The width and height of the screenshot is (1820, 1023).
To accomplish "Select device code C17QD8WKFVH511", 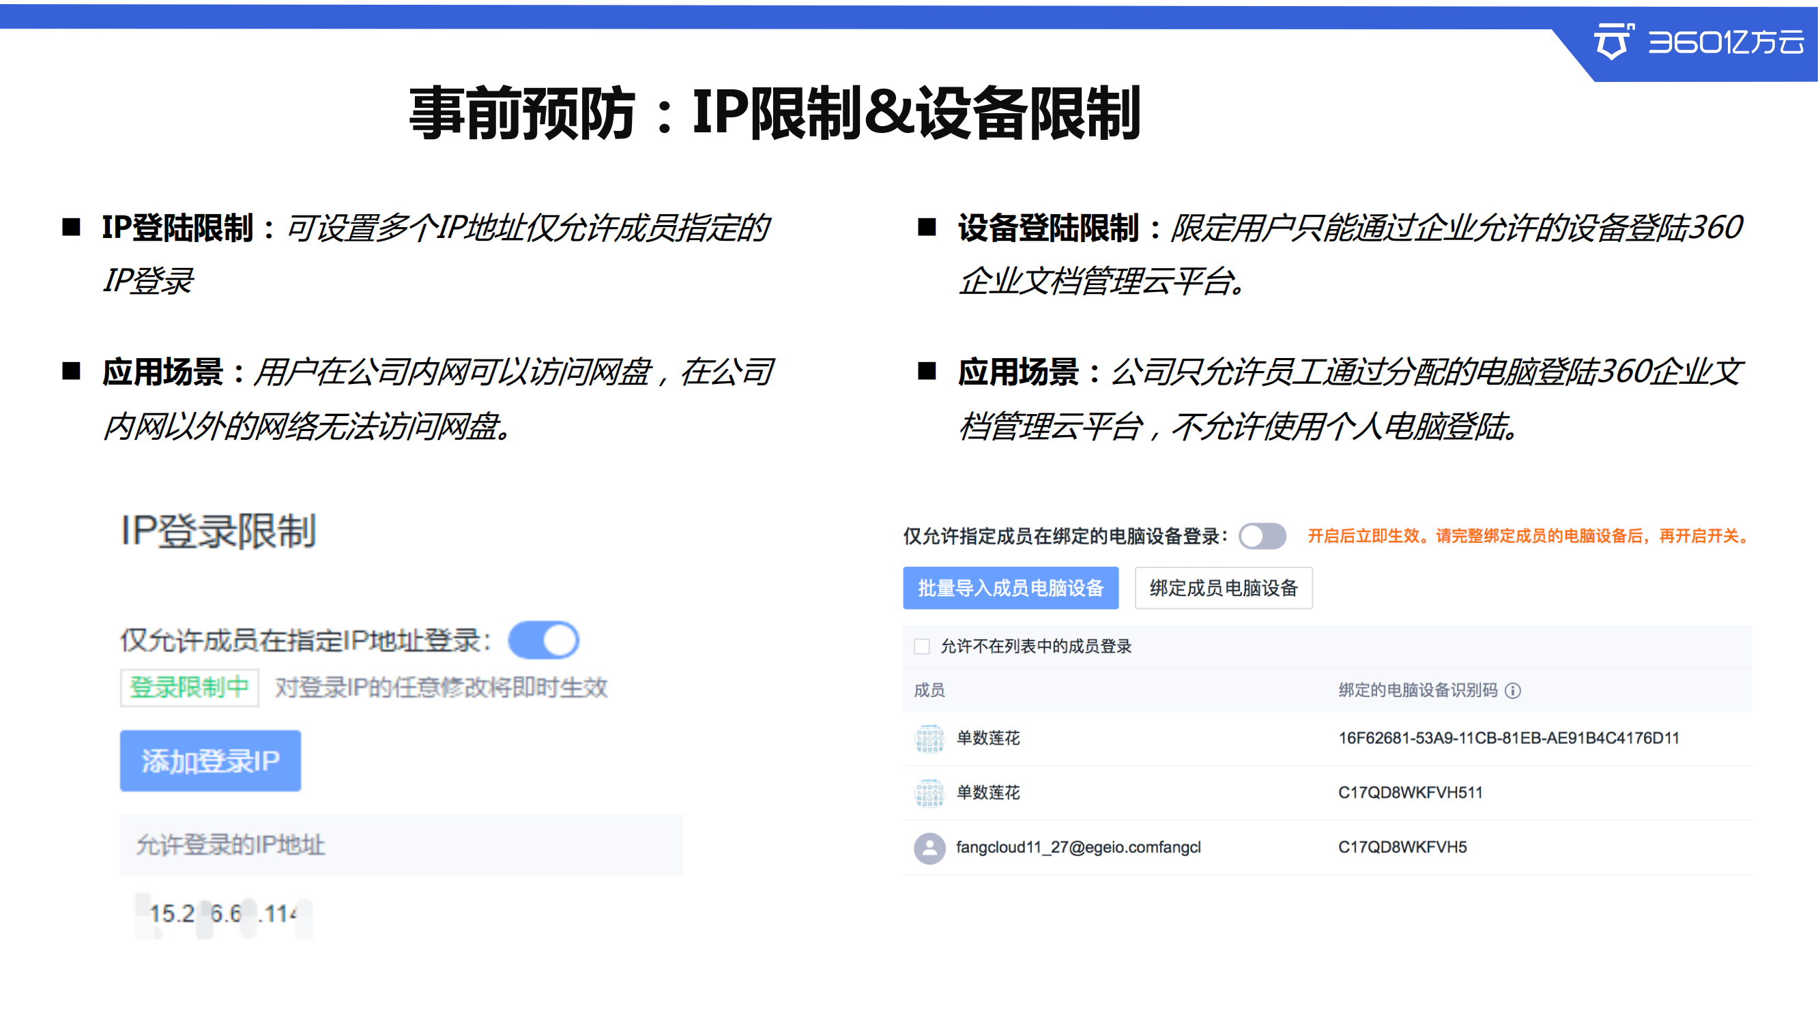I will pos(1411,792).
